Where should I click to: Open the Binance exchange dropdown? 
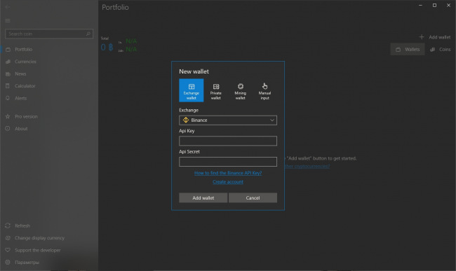228,120
